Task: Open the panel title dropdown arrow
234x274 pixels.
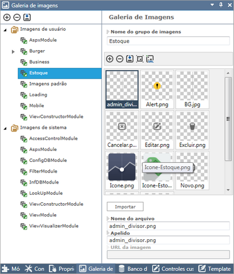Action: (x=212, y=5)
